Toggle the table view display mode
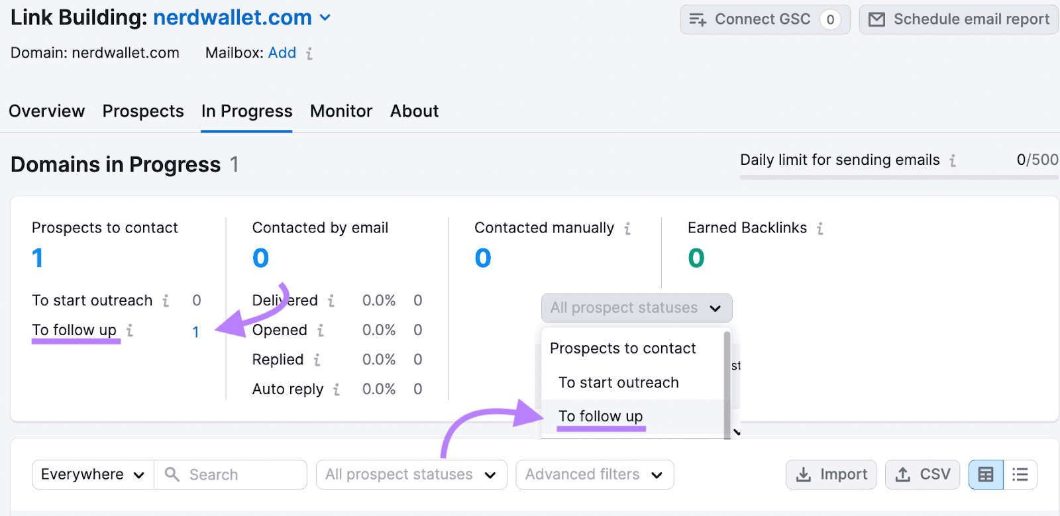 click(986, 474)
